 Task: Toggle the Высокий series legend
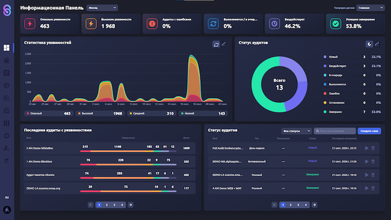point(100,114)
